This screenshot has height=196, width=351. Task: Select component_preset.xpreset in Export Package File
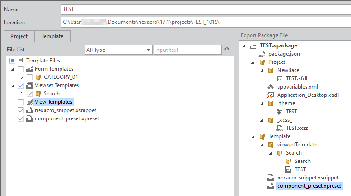[x=309, y=186]
